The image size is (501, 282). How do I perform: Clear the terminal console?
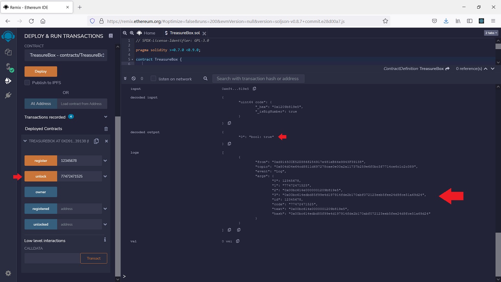click(x=134, y=79)
